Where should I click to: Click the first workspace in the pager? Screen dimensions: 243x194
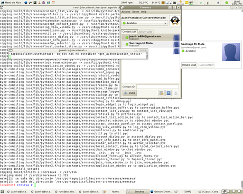pyautogui.click(x=224, y=191)
